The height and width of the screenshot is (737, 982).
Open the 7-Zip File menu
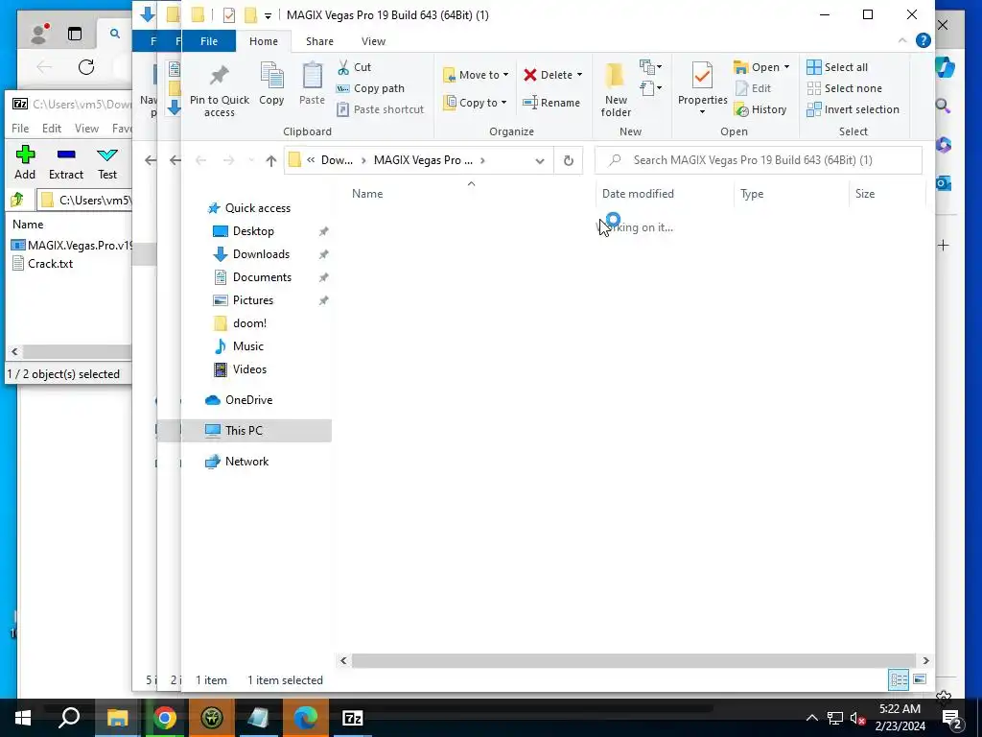point(20,129)
